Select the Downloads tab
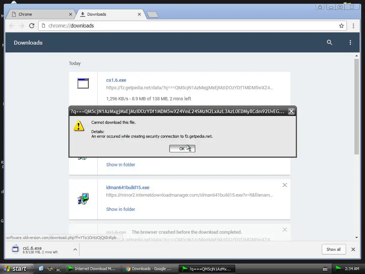This screenshot has height=274, width=365. [x=110, y=14]
